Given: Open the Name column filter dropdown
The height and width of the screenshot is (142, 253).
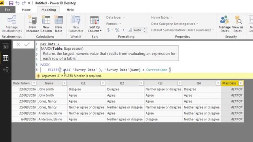Looking at the screenshot, I should (64, 83).
